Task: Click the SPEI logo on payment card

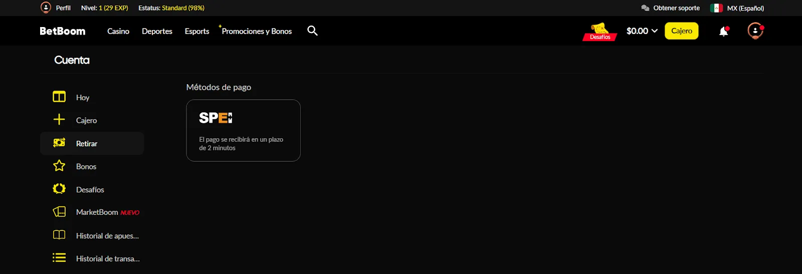Action: (216, 118)
